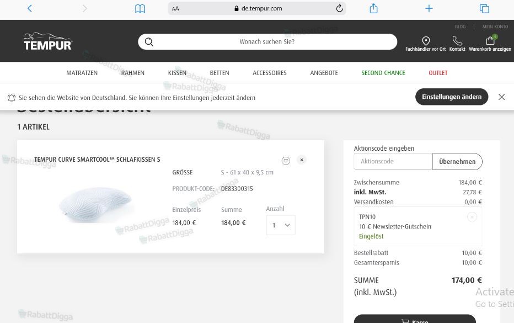The width and height of the screenshot is (514, 323).
Task: Open the KISSEN menu
Action: point(177,73)
